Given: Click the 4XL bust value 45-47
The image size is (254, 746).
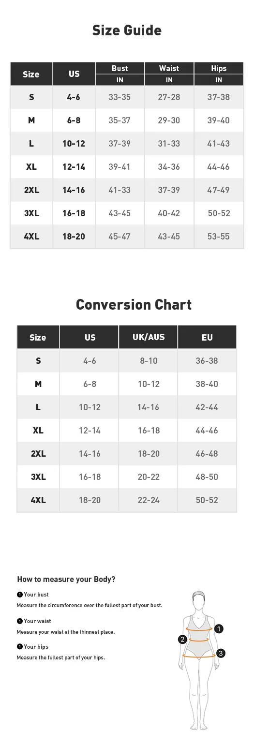Looking at the screenshot, I should click(120, 237).
